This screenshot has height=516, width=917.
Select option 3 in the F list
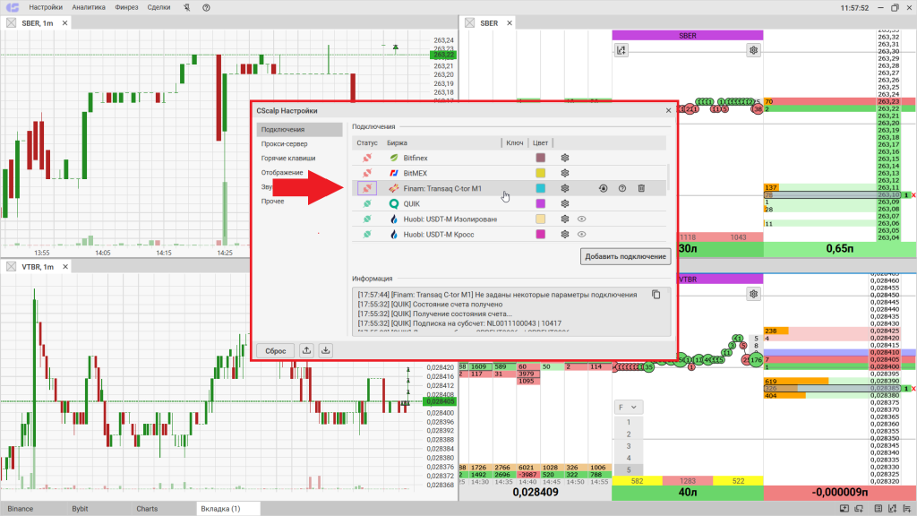(629, 445)
